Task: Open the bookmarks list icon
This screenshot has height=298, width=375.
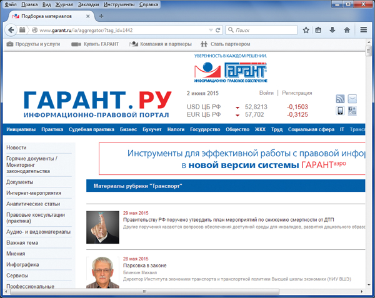Action: [x=319, y=30]
